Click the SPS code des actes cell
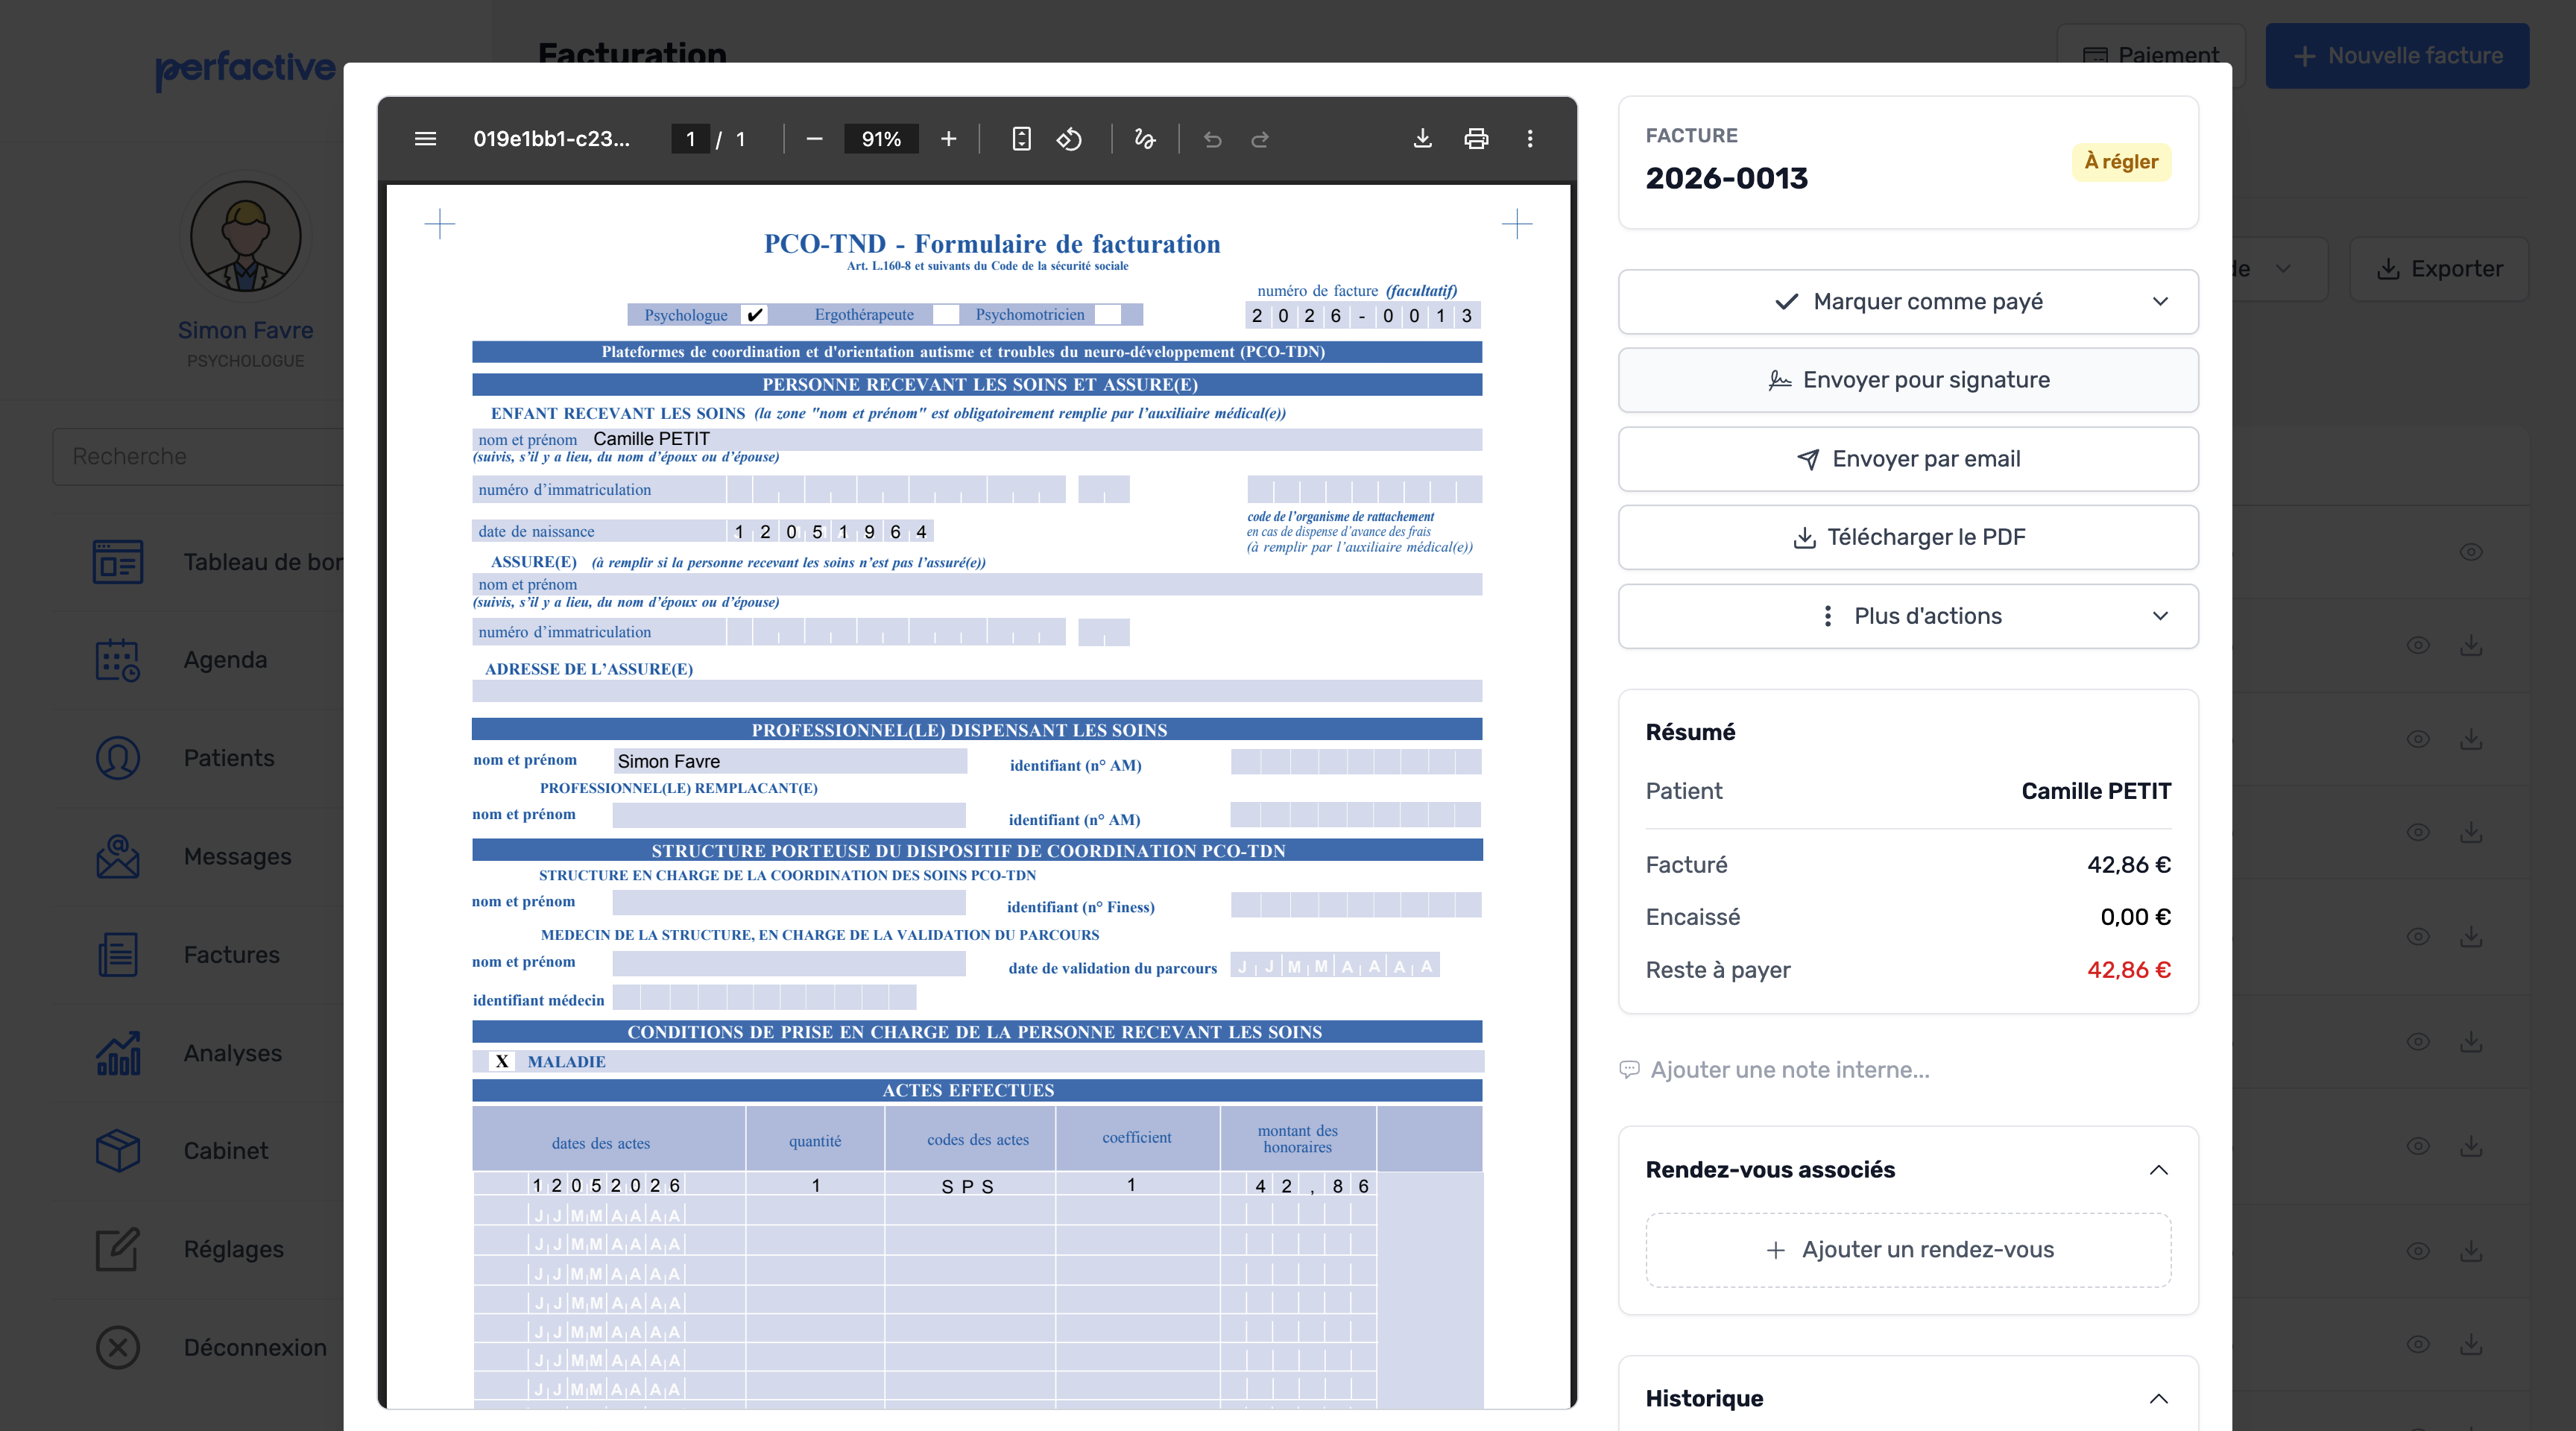Screen dimensions: 2576x1431 click(x=969, y=1185)
